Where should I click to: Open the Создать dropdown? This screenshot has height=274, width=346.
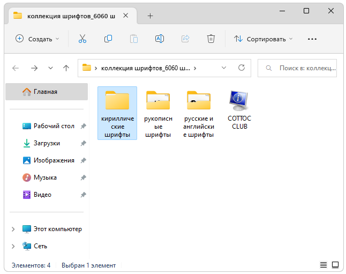(x=37, y=39)
